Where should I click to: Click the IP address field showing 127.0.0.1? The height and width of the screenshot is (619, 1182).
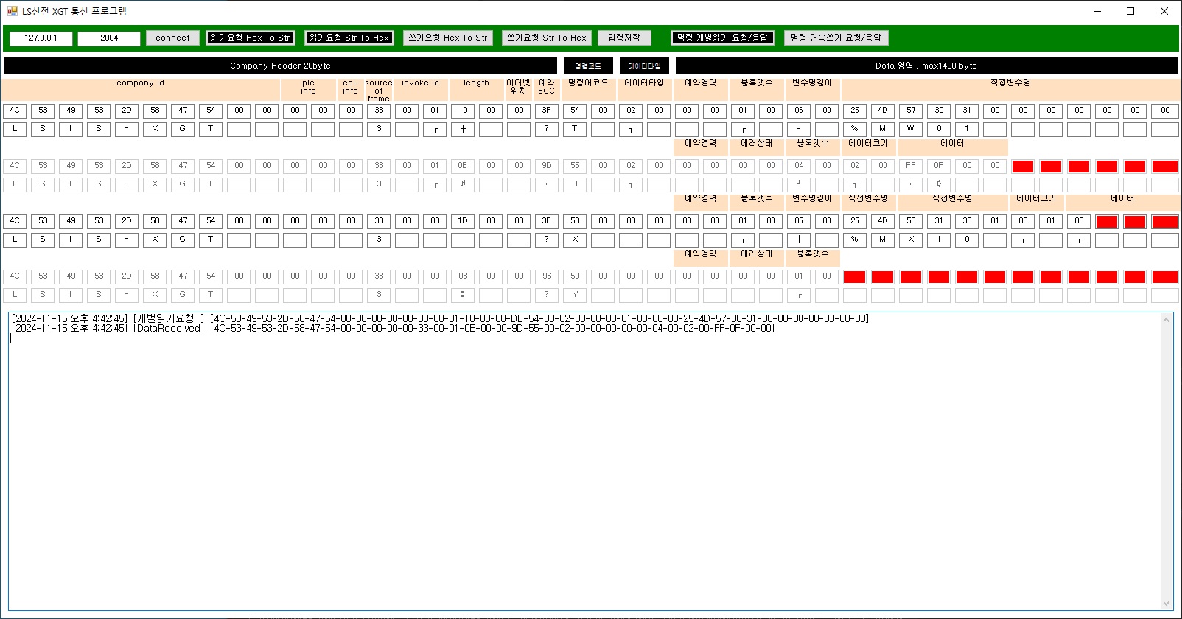41,38
